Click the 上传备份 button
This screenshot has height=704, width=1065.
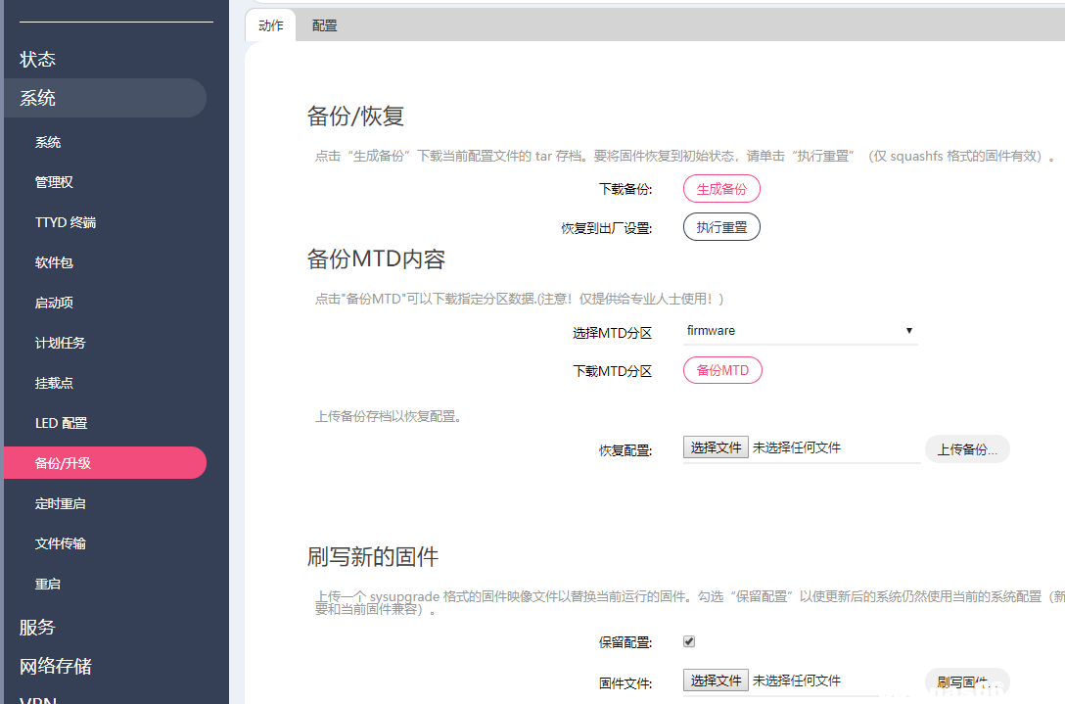pyautogui.click(x=967, y=448)
